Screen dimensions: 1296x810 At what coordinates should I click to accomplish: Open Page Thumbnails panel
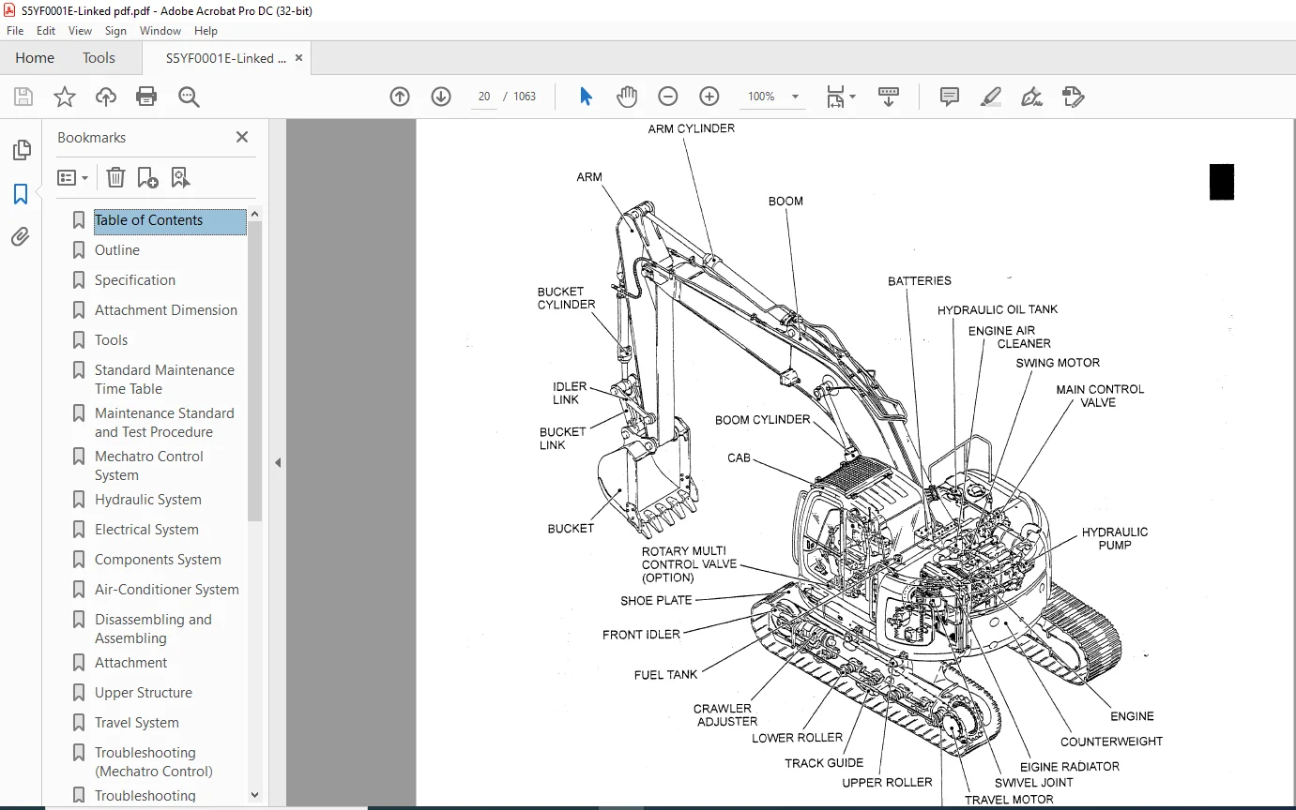pos(21,150)
